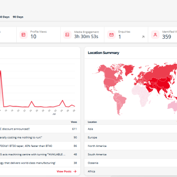Select the Asia location row

[131, 129]
